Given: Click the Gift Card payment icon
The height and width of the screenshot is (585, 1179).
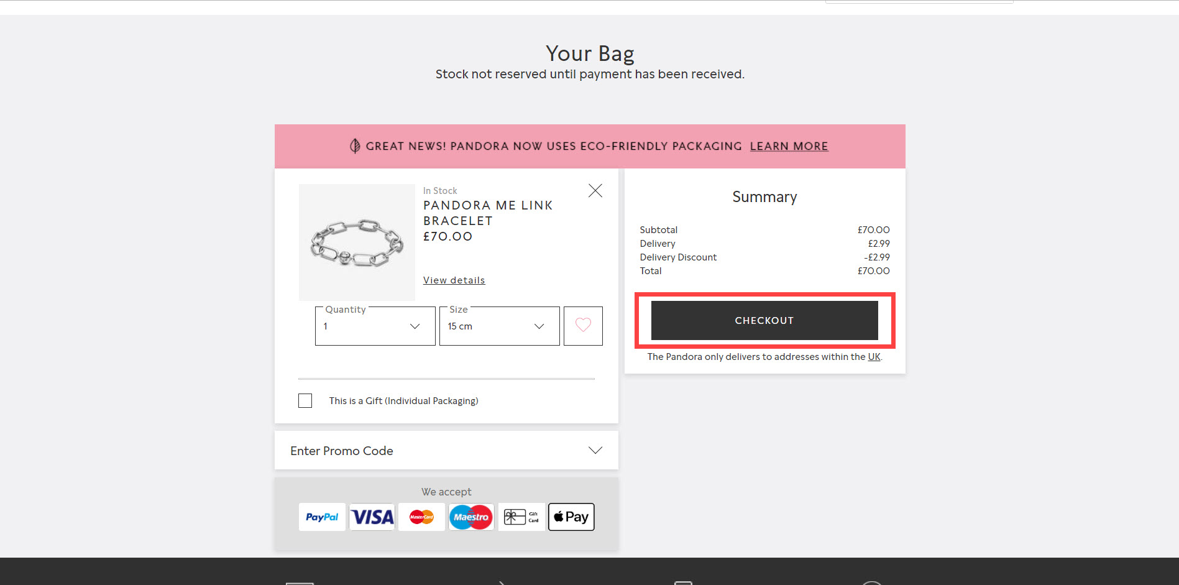Looking at the screenshot, I should [x=521, y=517].
